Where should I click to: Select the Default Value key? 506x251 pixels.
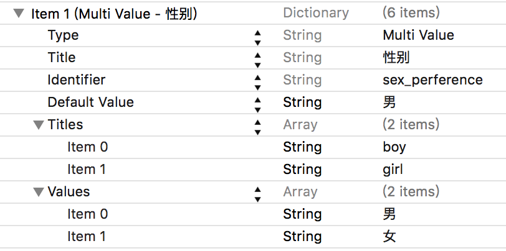pos(90,103)
